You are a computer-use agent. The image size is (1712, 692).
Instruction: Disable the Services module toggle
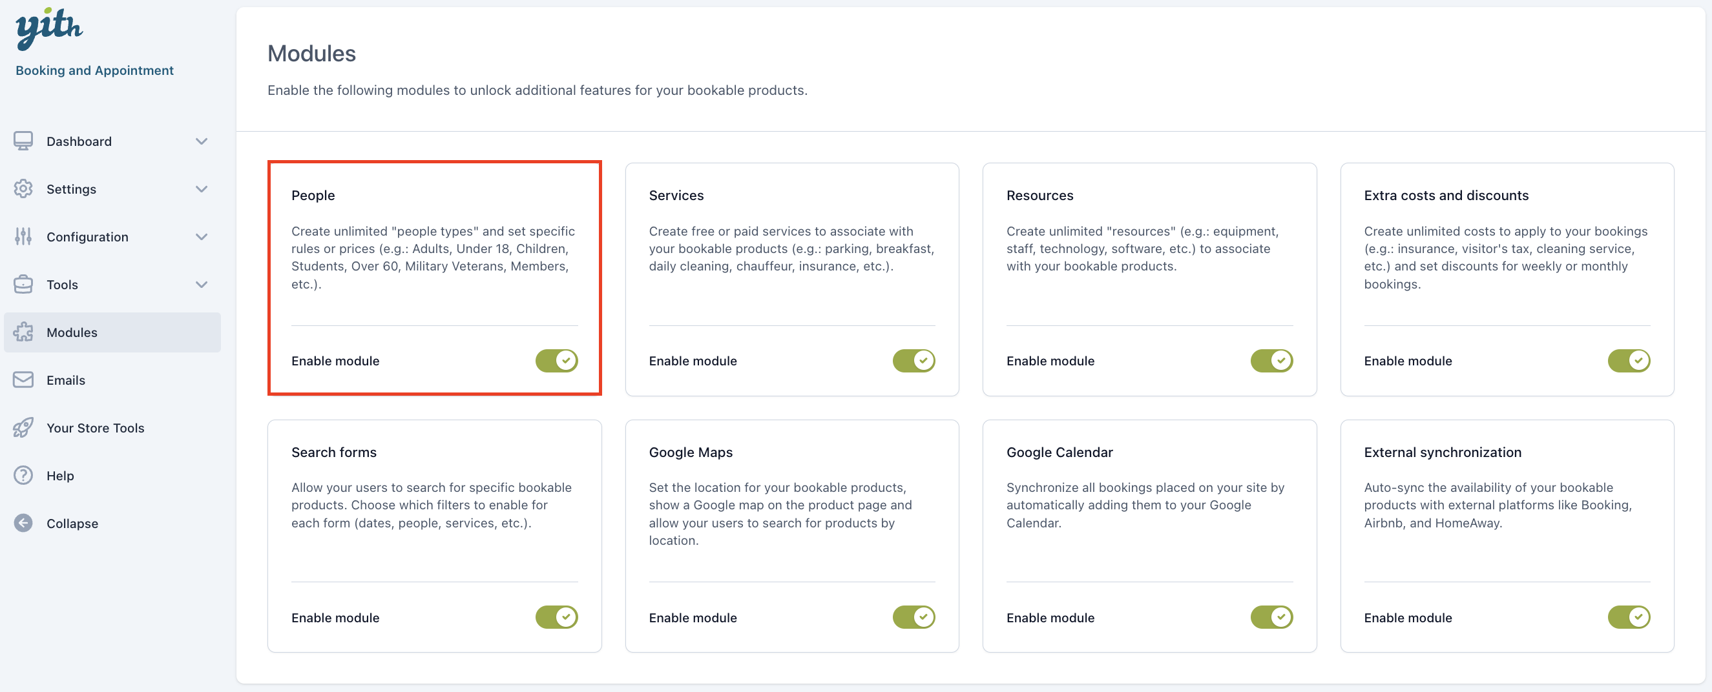913,361
